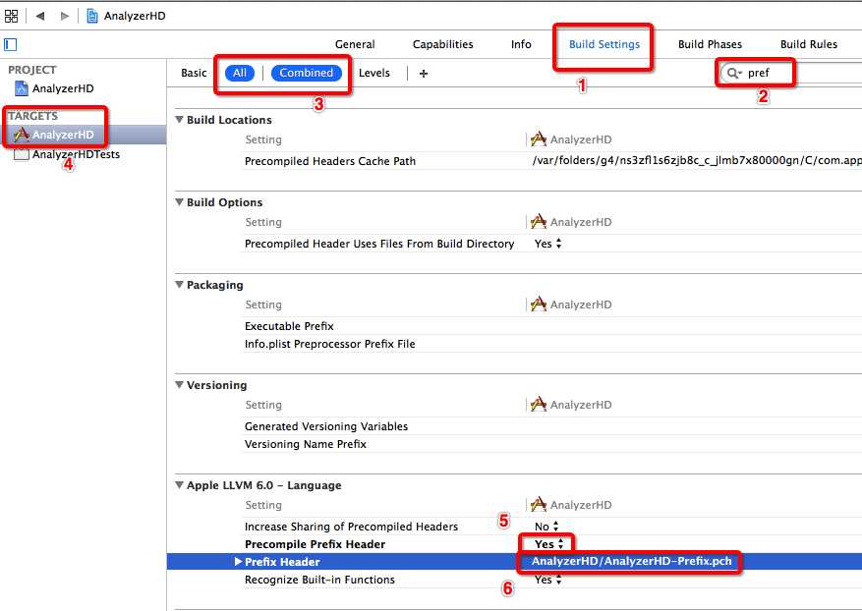Add a build setting with plus icon
This screenshot has width=862, height=611.
[424, 73]
